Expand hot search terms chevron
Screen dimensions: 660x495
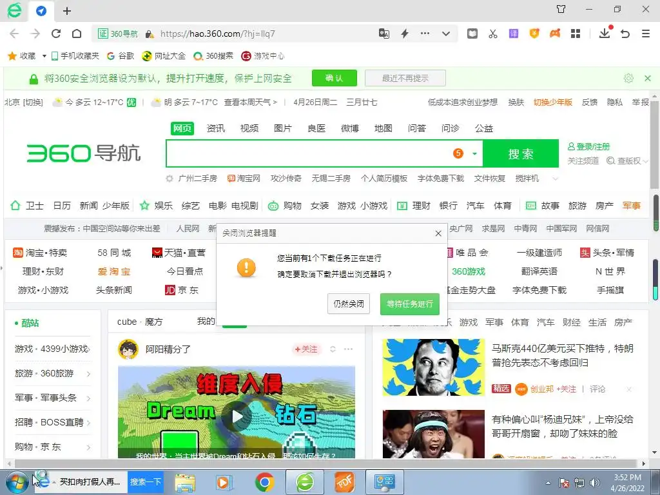point(555,179)
